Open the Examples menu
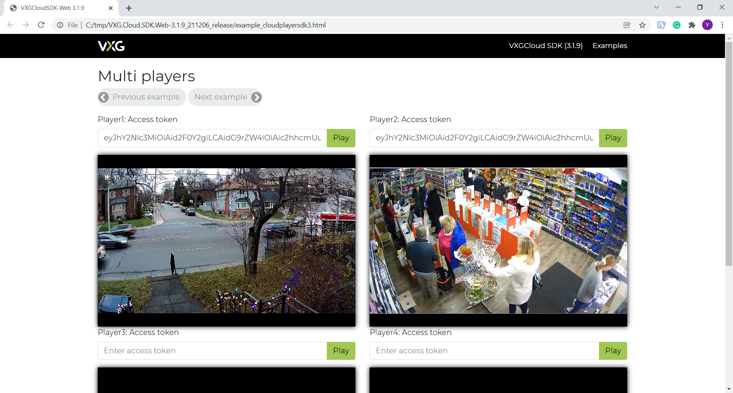This screenshot has height=393, width=733. tap(610, 46)
